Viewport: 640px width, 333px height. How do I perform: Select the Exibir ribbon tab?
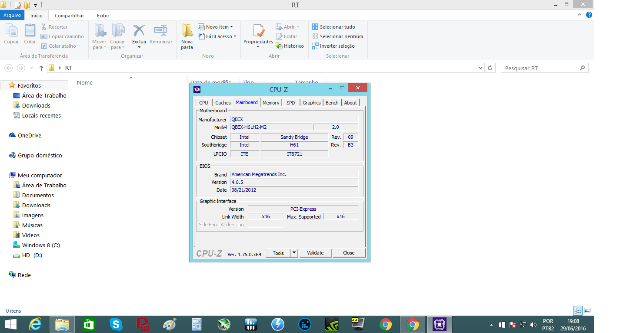tap(103, 16)
